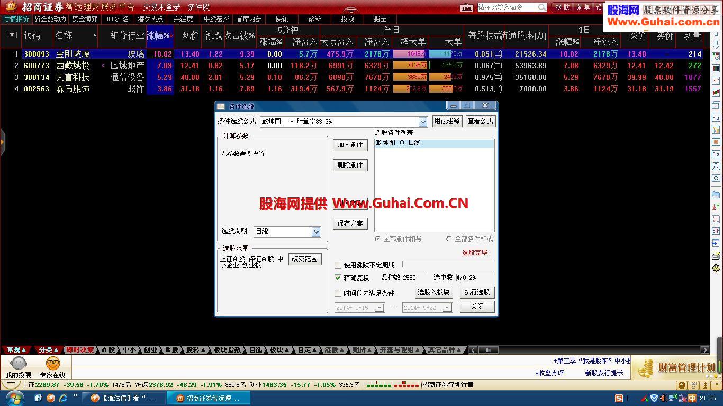
Task: Enable the 使用涨跌不定周期 checkbox
Action: (x=338, y=265)
